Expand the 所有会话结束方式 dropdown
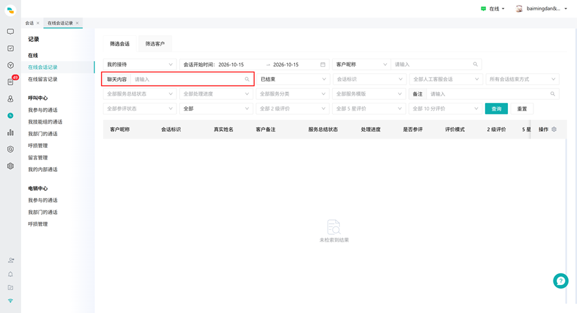The image size is (577, 313). (x=522, y=79)
